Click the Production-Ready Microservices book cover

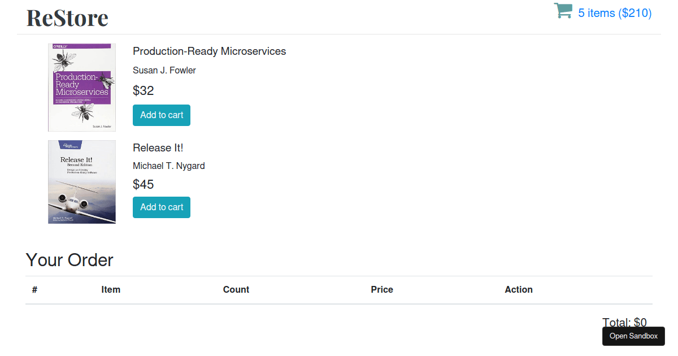[82, 88]
